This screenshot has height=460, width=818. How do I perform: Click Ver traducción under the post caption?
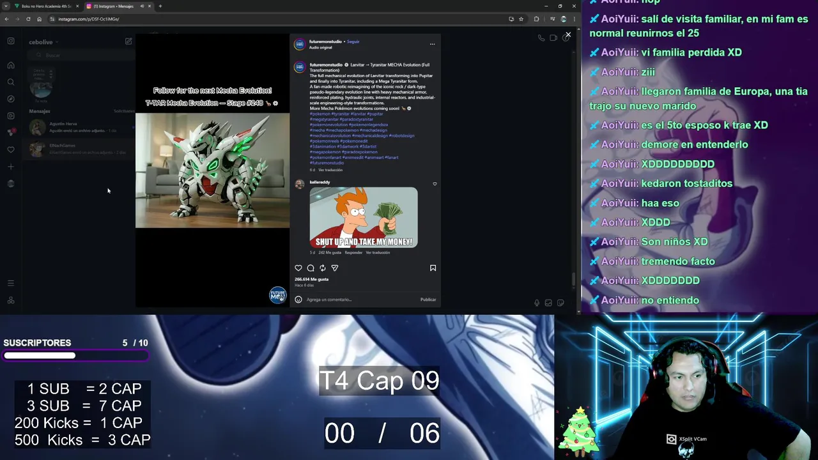coord(330,170)
